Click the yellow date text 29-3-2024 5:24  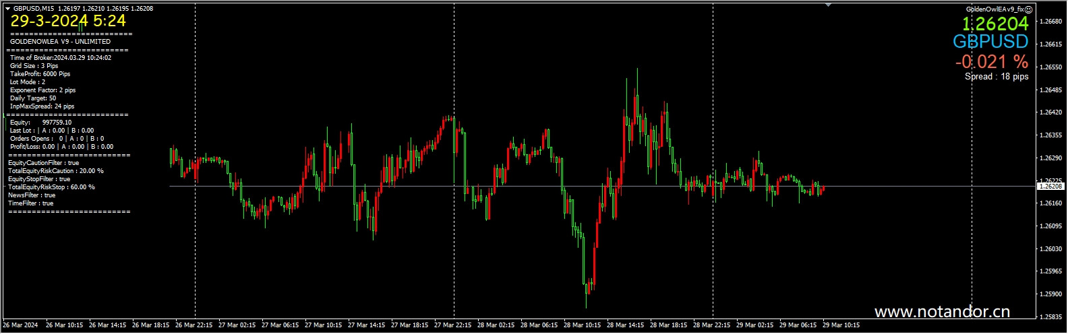pos(68,22)
